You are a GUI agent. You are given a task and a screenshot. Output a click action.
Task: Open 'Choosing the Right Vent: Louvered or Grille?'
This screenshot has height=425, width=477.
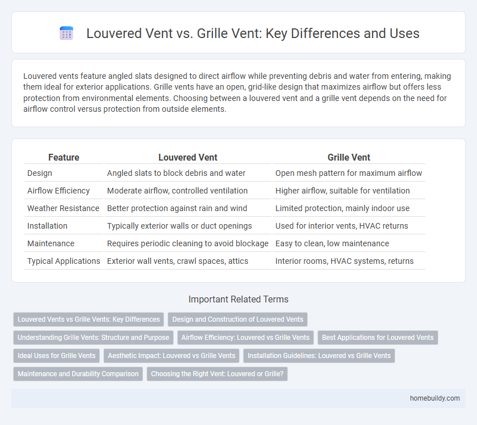pos(217,374)
